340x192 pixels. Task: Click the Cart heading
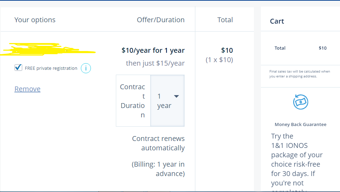pos(277,21)
